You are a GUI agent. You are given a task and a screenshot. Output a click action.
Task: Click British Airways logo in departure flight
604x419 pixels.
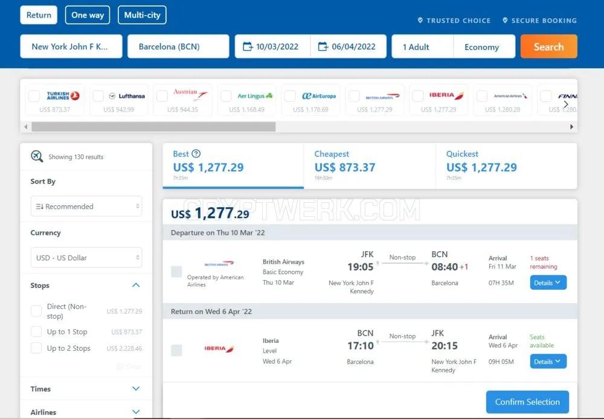click(219, 264)
